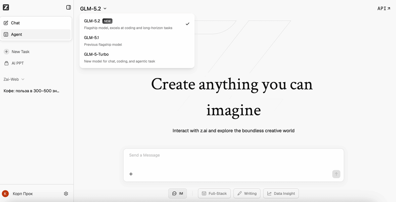Image resolution: width=396 pixels, height=202 pixels.
Task: Click the plus icon beside New Task
Action: (6, 51)
